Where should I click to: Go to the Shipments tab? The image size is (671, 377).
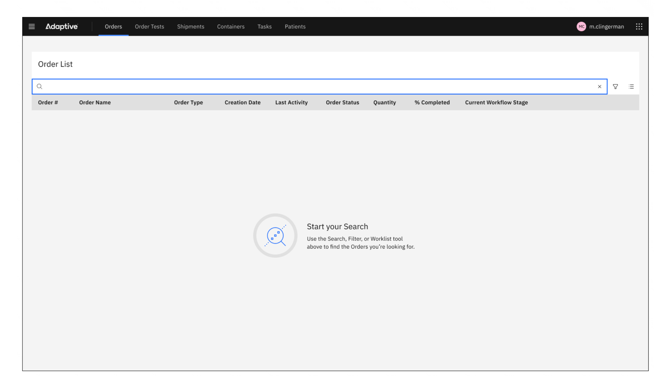(190, 27)
